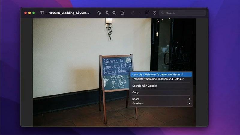
Task: Open the Services submenu
Action: [x=161, y=103]
